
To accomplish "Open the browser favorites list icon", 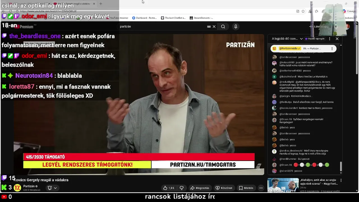I will [316, 11].
